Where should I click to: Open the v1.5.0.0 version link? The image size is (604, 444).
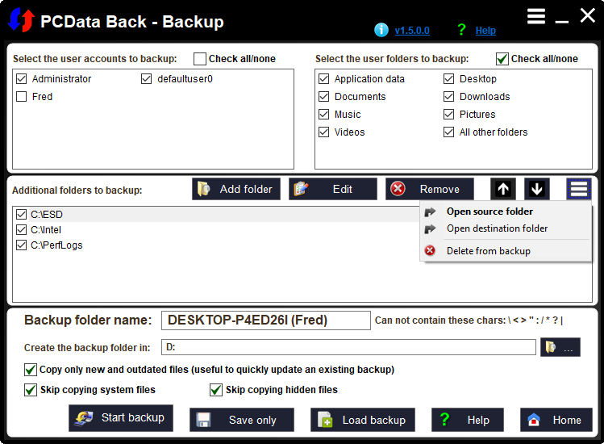pyautogui.click(x=412, y=31)
